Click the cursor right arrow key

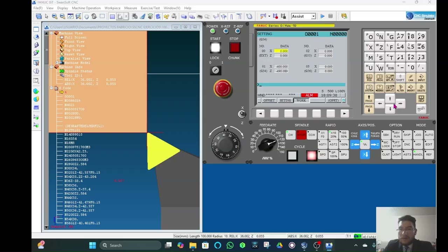pyautogui.click(x=400, y=104)
